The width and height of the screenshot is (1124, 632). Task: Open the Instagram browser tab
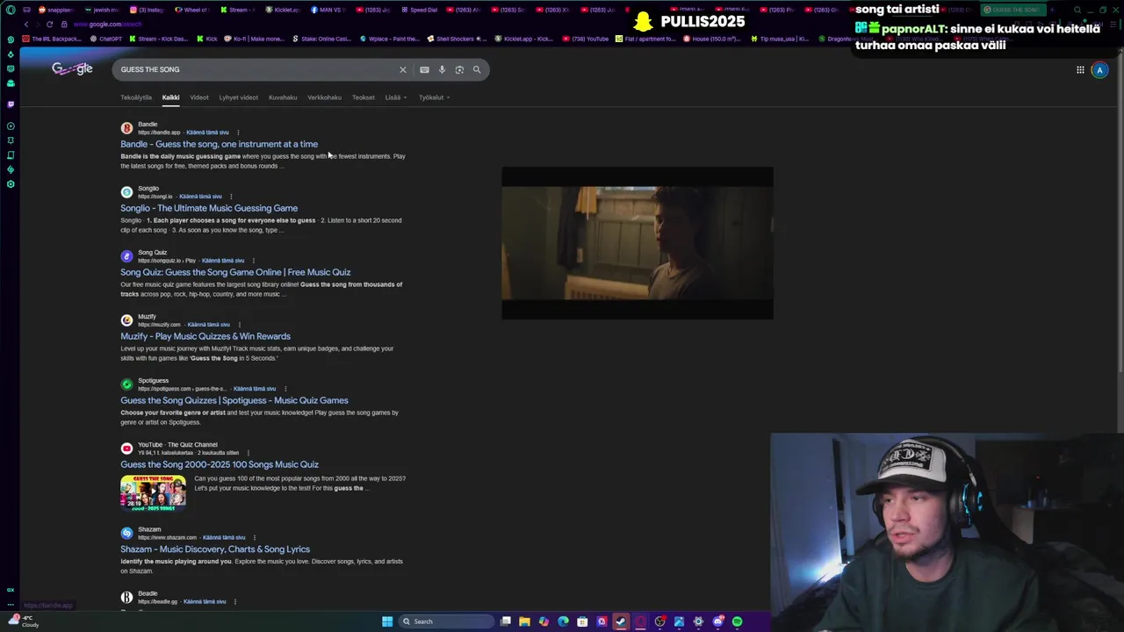149,10
